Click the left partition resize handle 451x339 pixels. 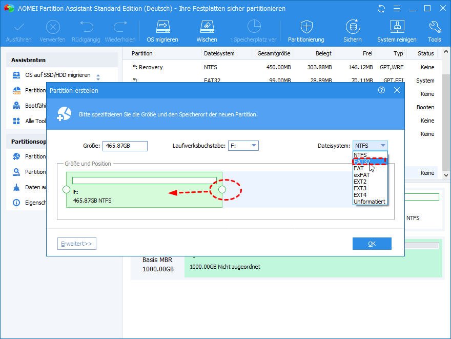click(x=66, y=189)
